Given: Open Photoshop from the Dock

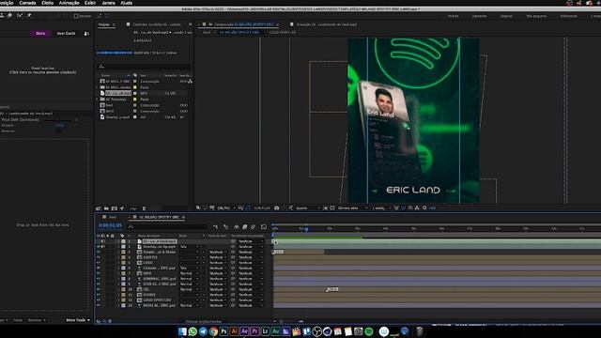Looking at the screenshot, I should click(223, 331).
